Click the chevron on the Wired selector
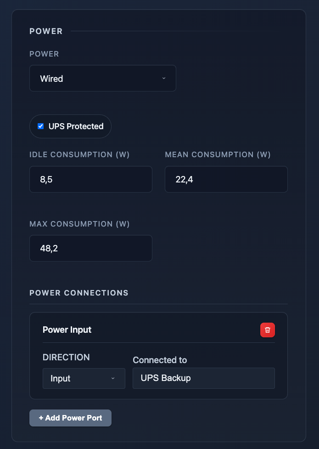The width and height of the screenshot is (319, 449). click(x=164, y=78)
